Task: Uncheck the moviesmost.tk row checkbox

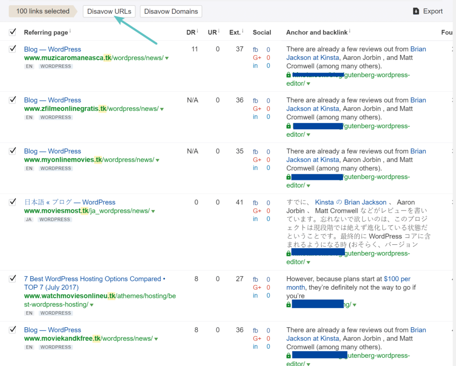Action: pyautogui.click(x=12, y=202)
